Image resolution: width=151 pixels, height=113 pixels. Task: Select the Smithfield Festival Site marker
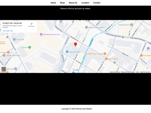coord(41,34)
